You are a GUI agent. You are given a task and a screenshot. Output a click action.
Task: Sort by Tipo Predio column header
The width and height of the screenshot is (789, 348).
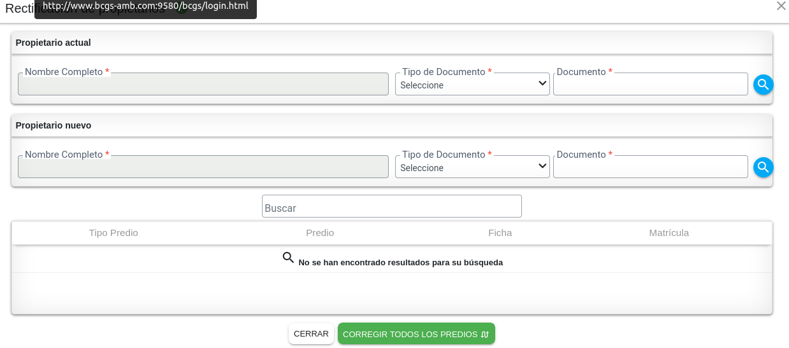(x=113, y=233)
